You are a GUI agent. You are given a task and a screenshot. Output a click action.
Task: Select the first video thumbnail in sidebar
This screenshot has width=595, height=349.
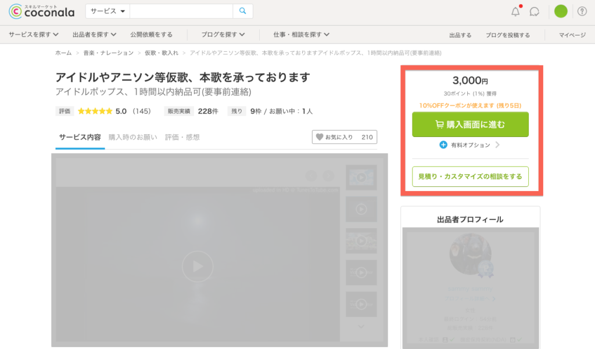click(x=361, y=177)
